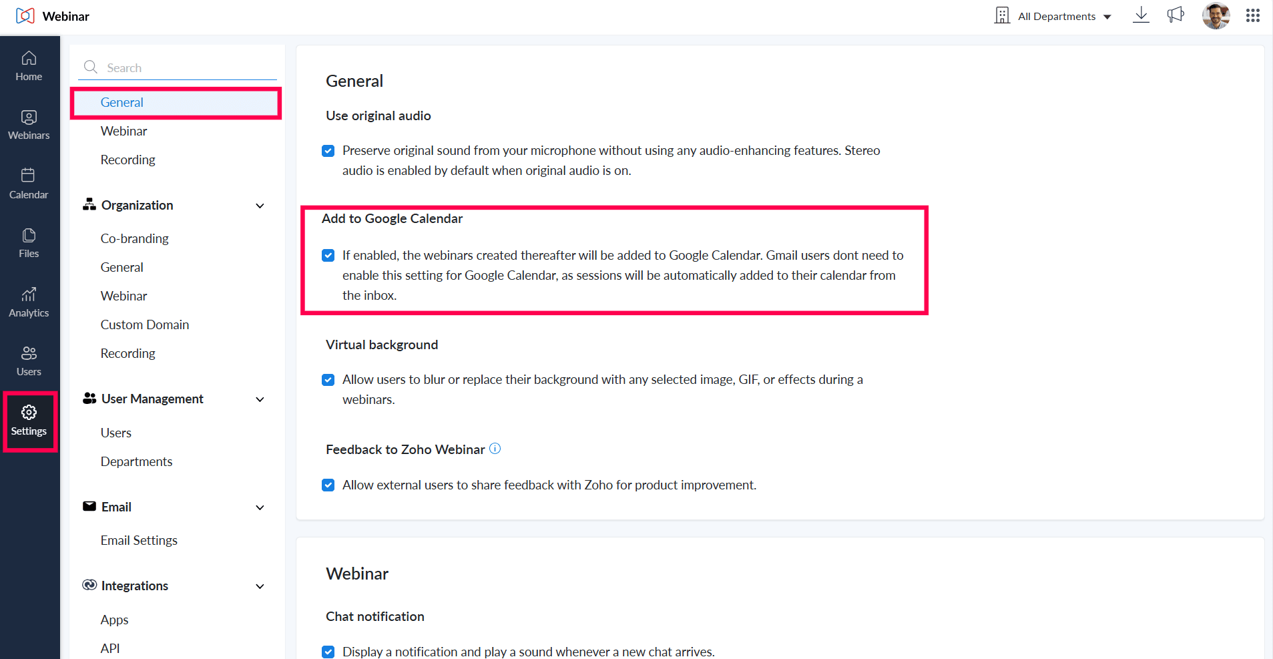Select Recording under Organization settings

pos(128,353)
